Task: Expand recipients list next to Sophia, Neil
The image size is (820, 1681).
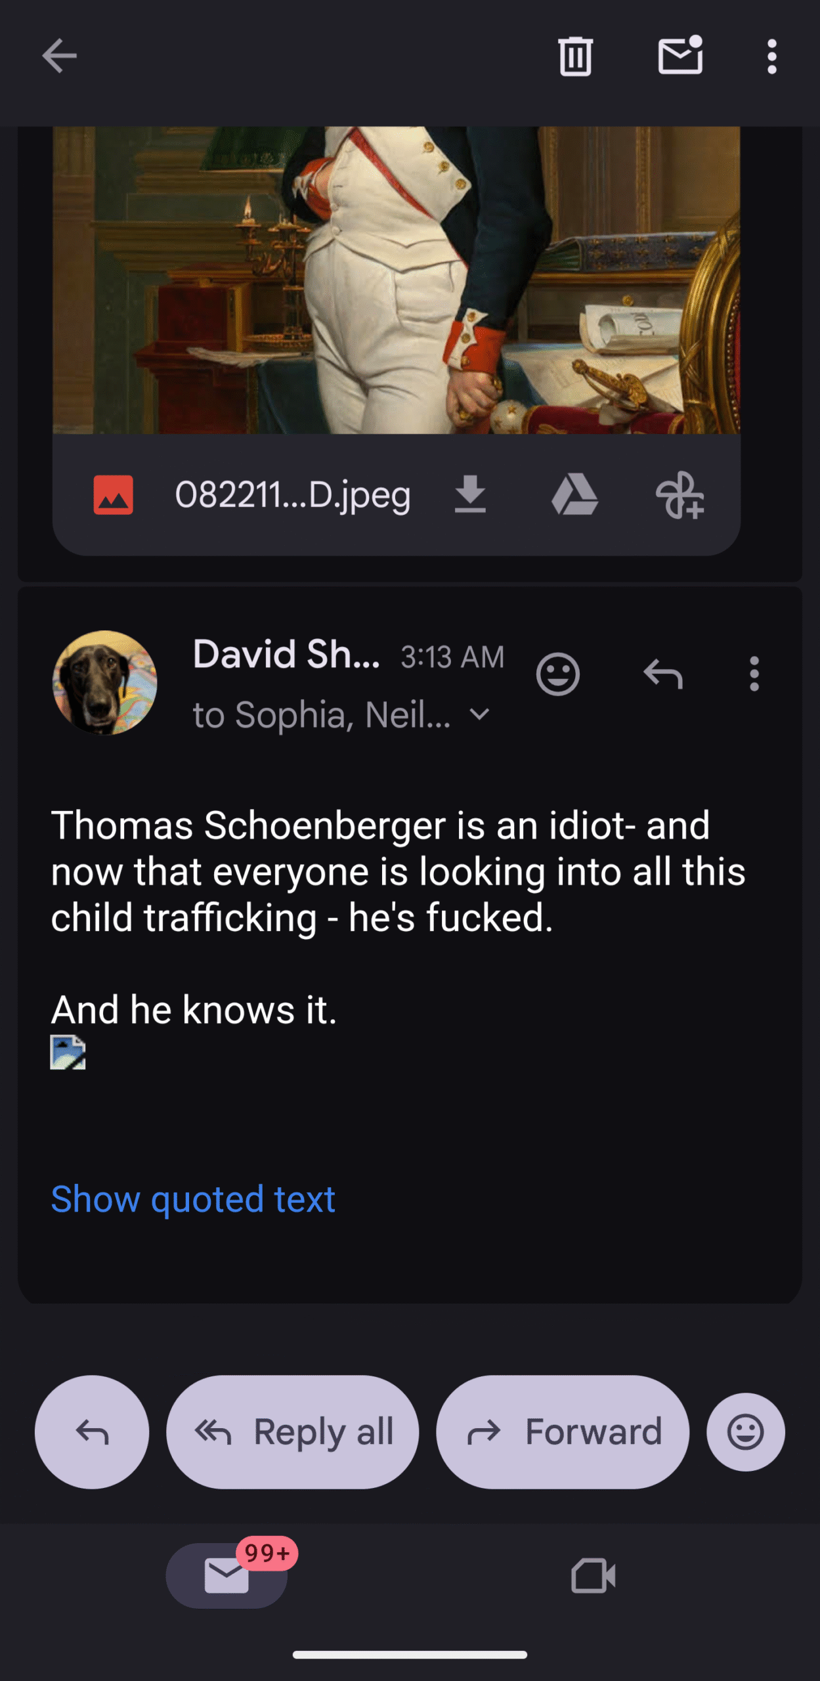Action: pos(480,714)
